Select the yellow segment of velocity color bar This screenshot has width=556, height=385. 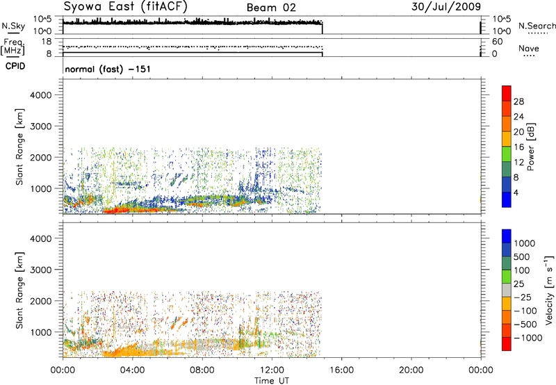tap(507, 304)
